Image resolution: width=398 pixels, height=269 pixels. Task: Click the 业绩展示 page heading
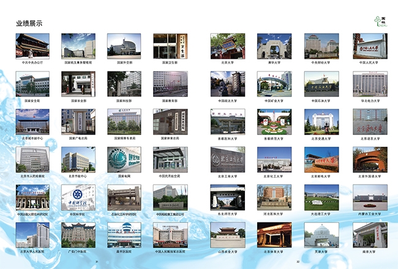(x=29, y=23)
